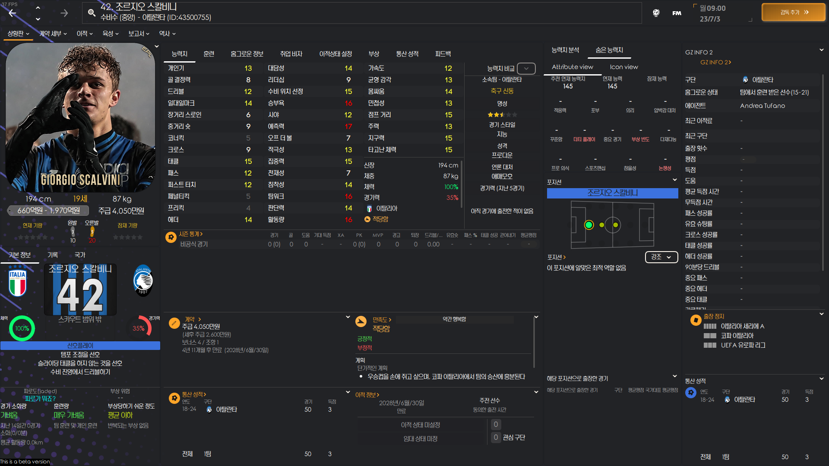Open the 숨은 능력치 tab
Image resolution: width=829 pixels, height=466 pixels.
click(609, 50)
